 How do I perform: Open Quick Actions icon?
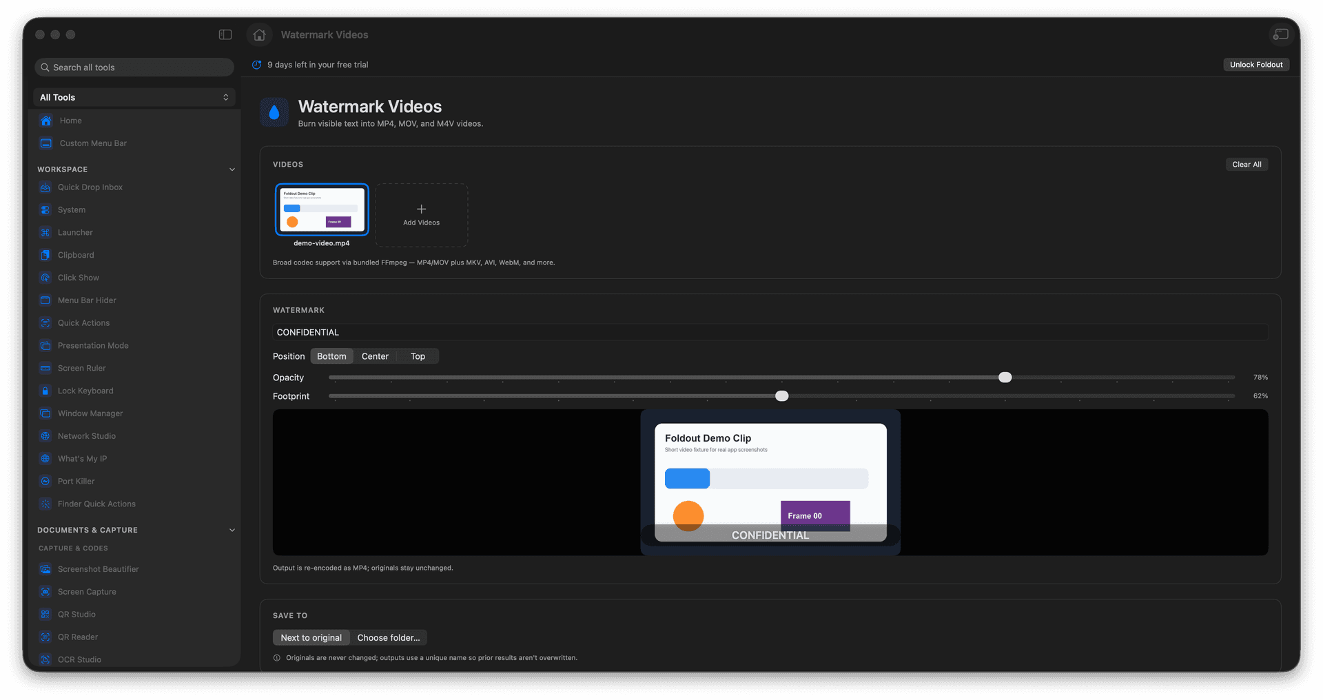pos(45,323)
